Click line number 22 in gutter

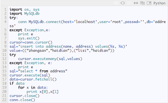click(4, 100)
